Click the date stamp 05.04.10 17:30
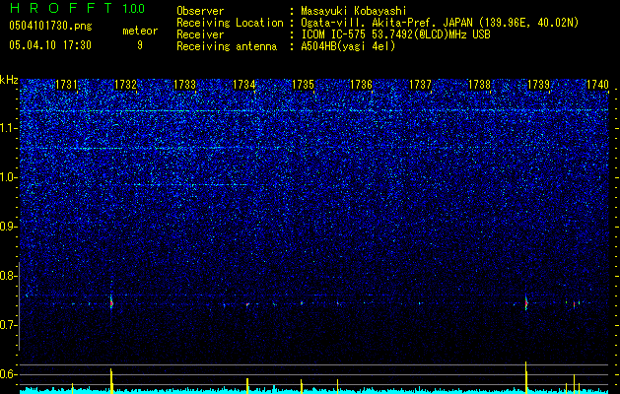The width and height of the screenshot is (620, 394). click(50, 45)
